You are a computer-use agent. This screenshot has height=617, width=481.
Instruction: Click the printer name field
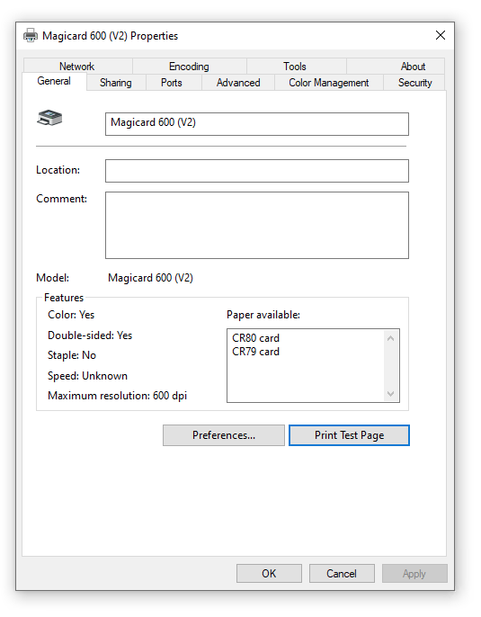click(x=257, y=124)
